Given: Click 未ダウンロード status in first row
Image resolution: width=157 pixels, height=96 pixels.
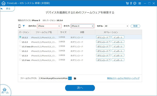Looking at the screenshot, I should pos(77,38).
